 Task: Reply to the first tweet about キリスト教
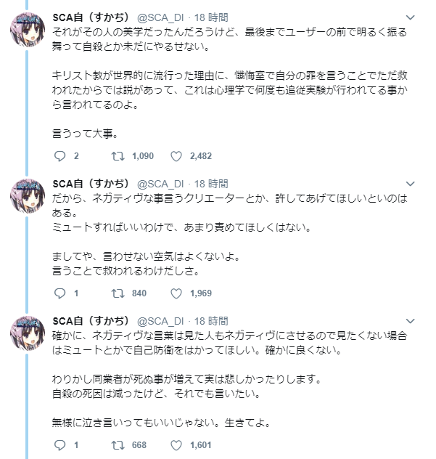(60, 155)
